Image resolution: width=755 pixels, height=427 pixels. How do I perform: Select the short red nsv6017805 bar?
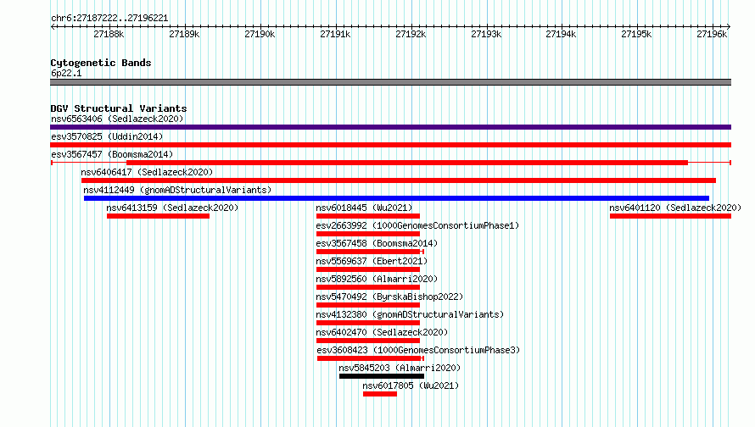coord(380,394)
